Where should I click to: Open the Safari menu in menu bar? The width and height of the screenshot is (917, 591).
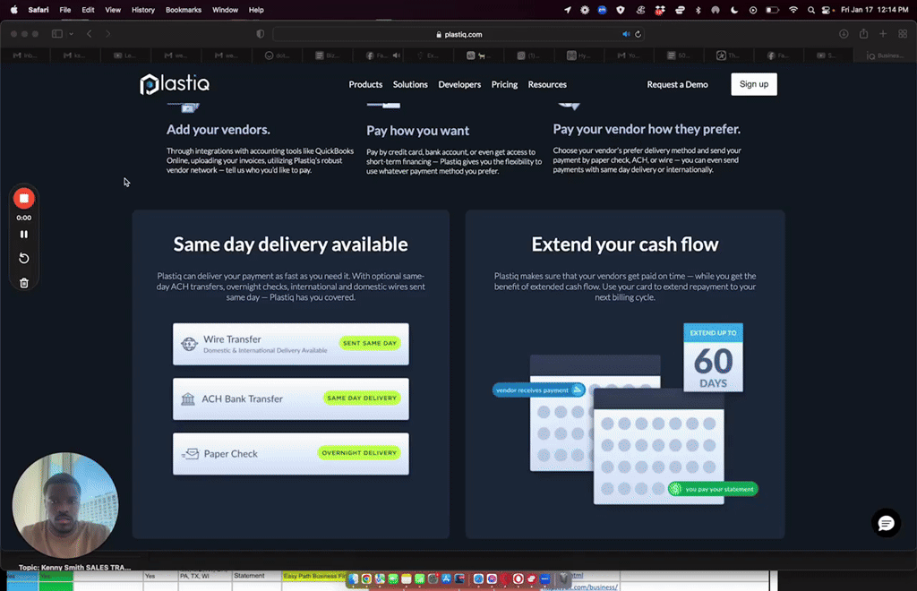39,10
